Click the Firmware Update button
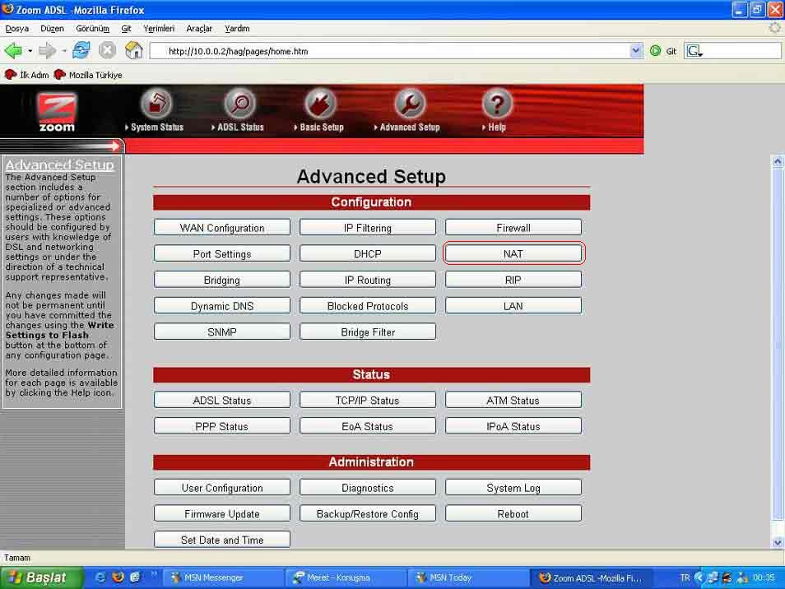Image resolution: width=785 pixels, height=589 pixels. tap(222, 514)
